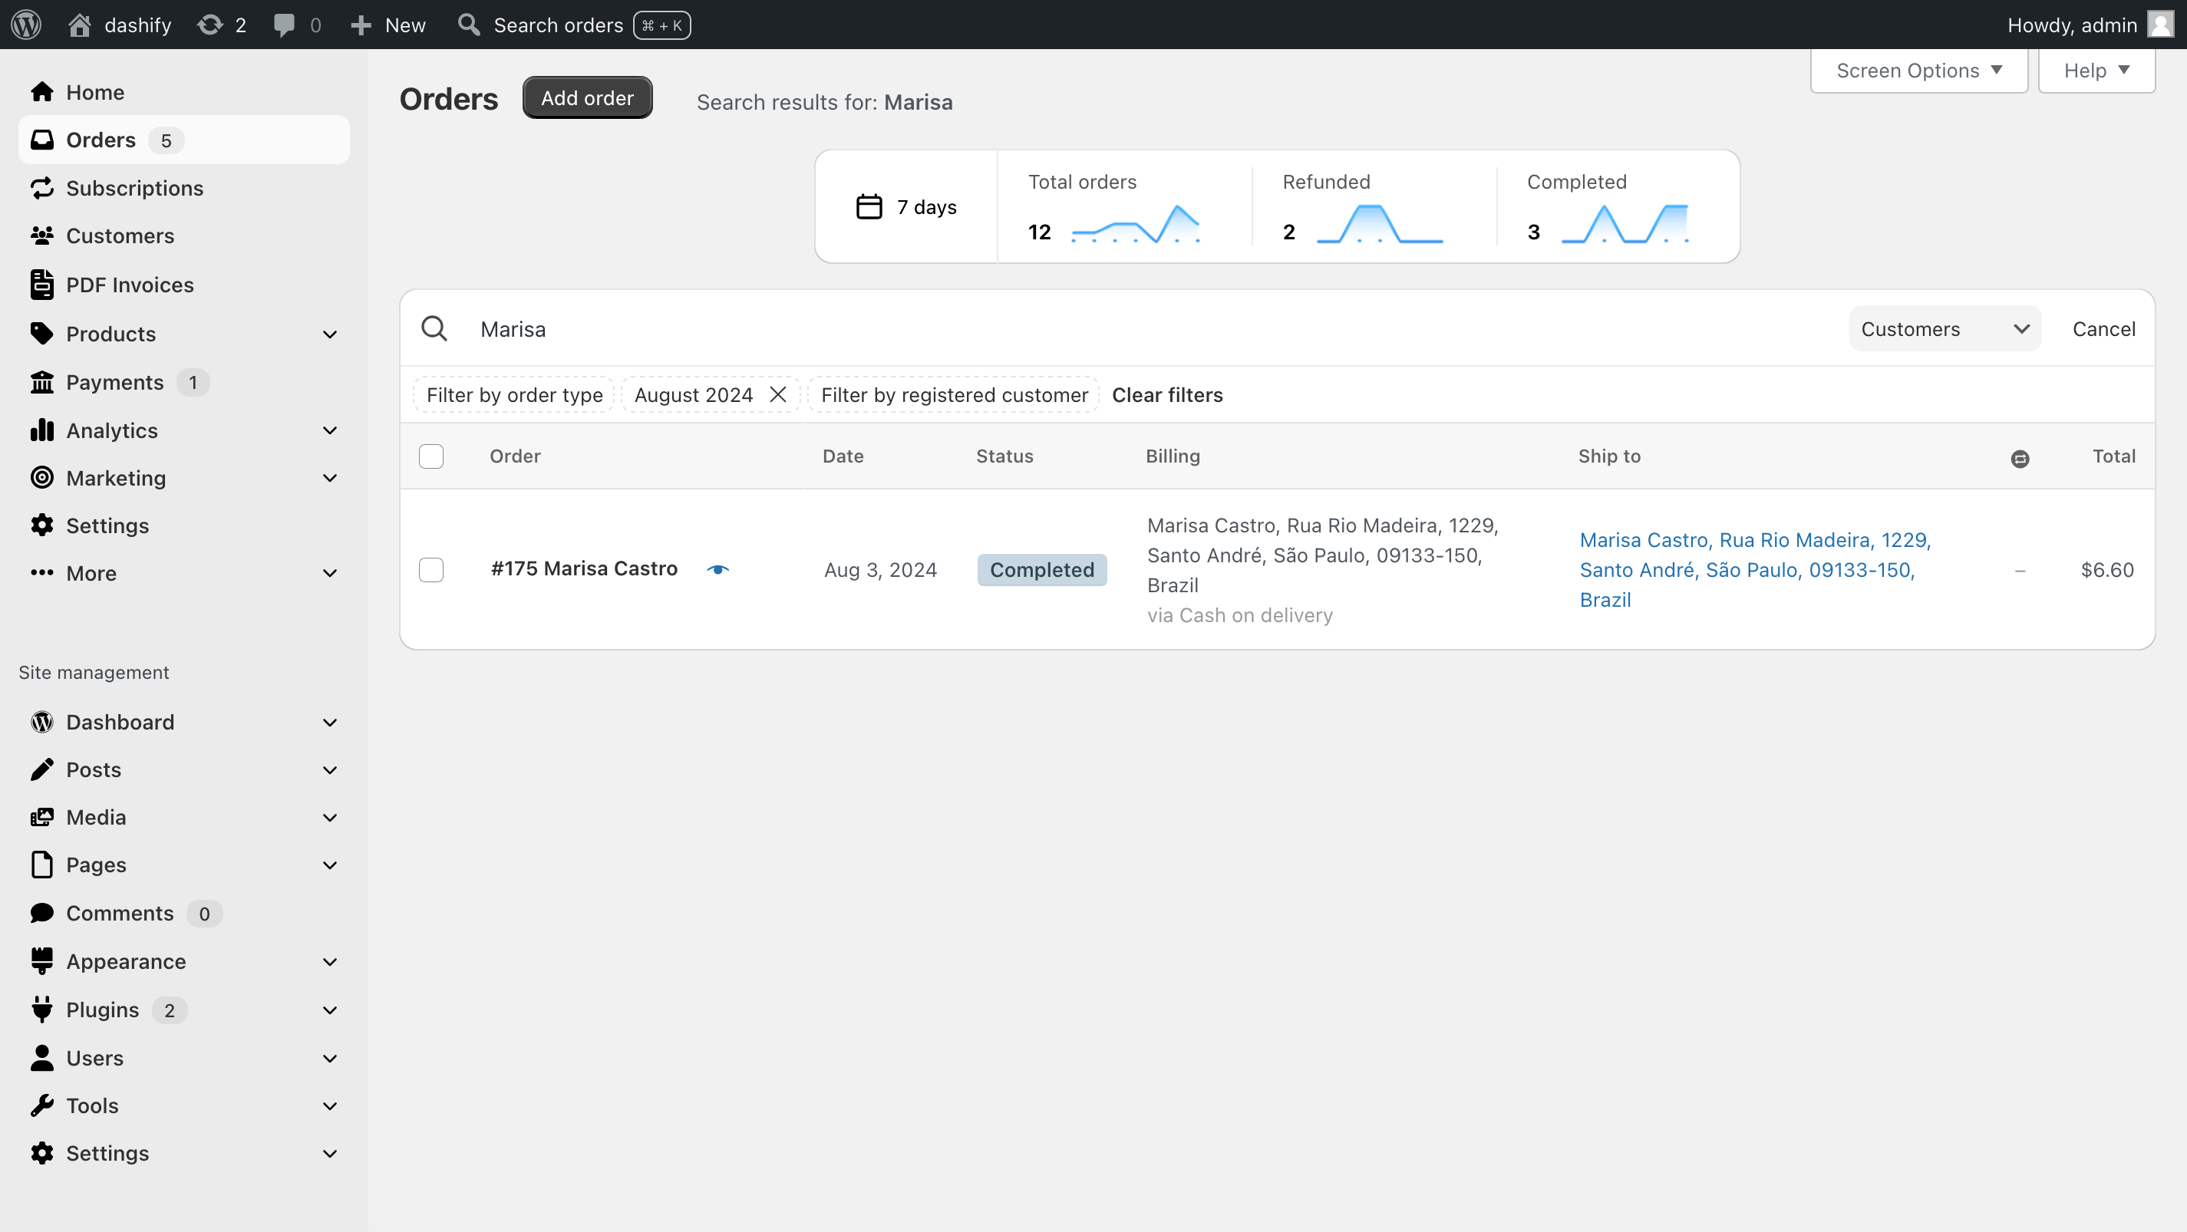Click the calendar icon beside 7 days
The image size is (2187, 1232).
869,206
